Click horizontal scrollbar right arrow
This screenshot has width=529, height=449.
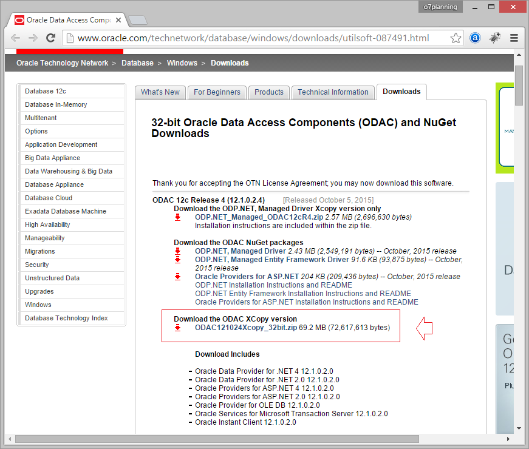coord(508,439)
